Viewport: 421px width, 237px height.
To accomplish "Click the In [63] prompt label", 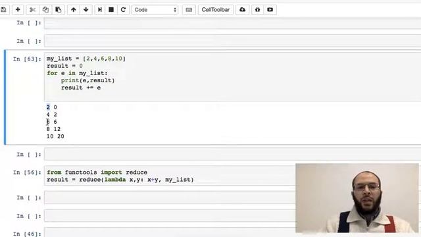I will (27, 59).
